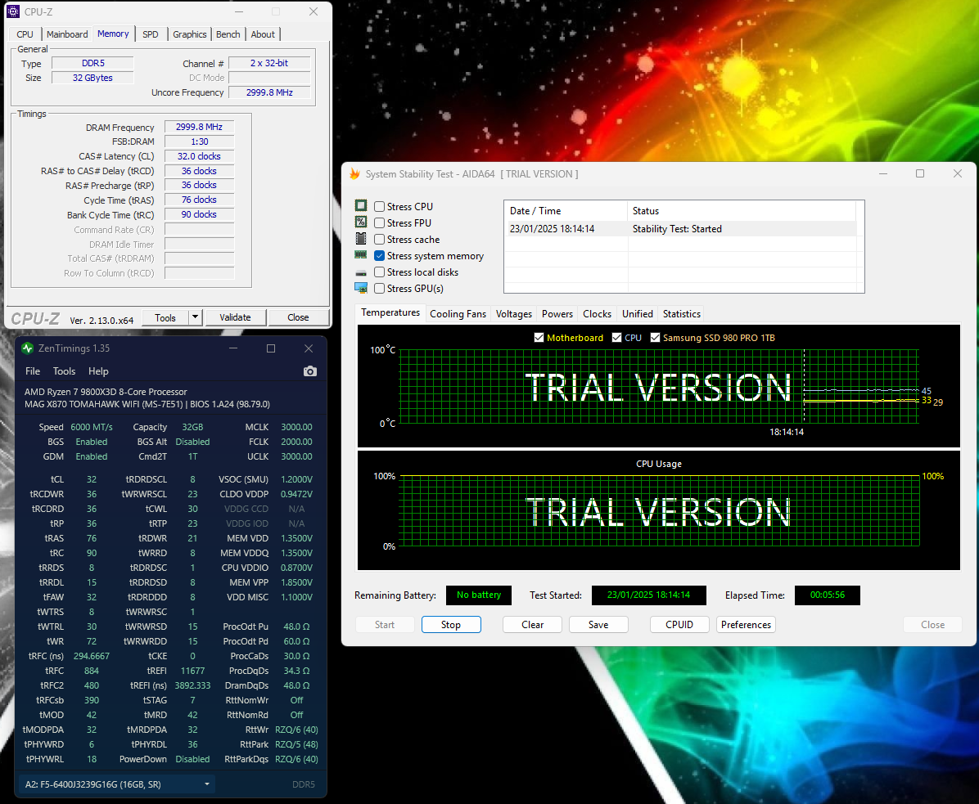This screenshot has height=804, width=979.
Task: Click the ZenTimings camera screenshot icon
Action: pyautogui.click(x=309, y=371)
